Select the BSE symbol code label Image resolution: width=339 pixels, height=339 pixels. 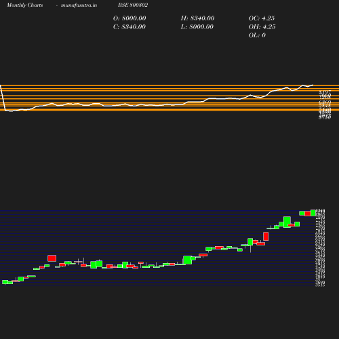(x=133, y=5)
